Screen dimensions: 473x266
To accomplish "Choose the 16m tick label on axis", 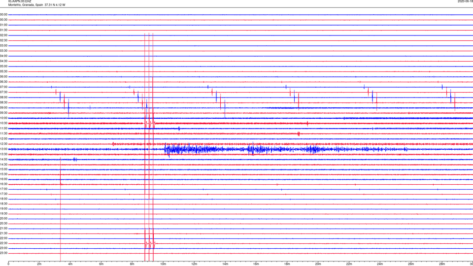I will (256, 264).
